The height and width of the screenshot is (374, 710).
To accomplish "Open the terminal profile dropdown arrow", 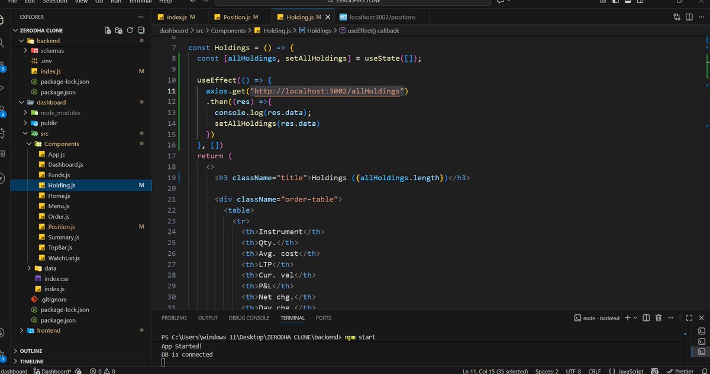I will [x=636, y=317].
